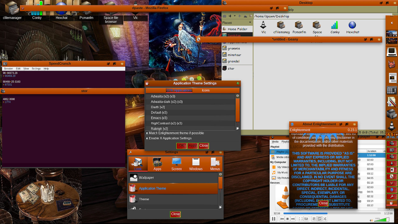Open the Apps category in Settings
Viewport: 398px width, 224px height.
(157, 164)
